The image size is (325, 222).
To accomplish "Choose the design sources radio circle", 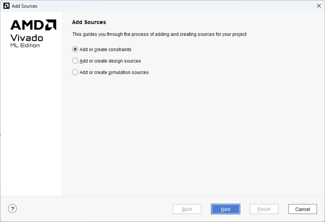I will click(x=75, y=61).
